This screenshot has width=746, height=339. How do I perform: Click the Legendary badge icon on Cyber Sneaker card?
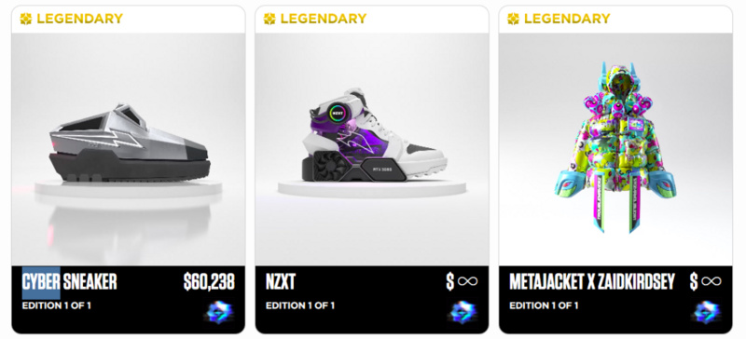(x=26, y=19)
